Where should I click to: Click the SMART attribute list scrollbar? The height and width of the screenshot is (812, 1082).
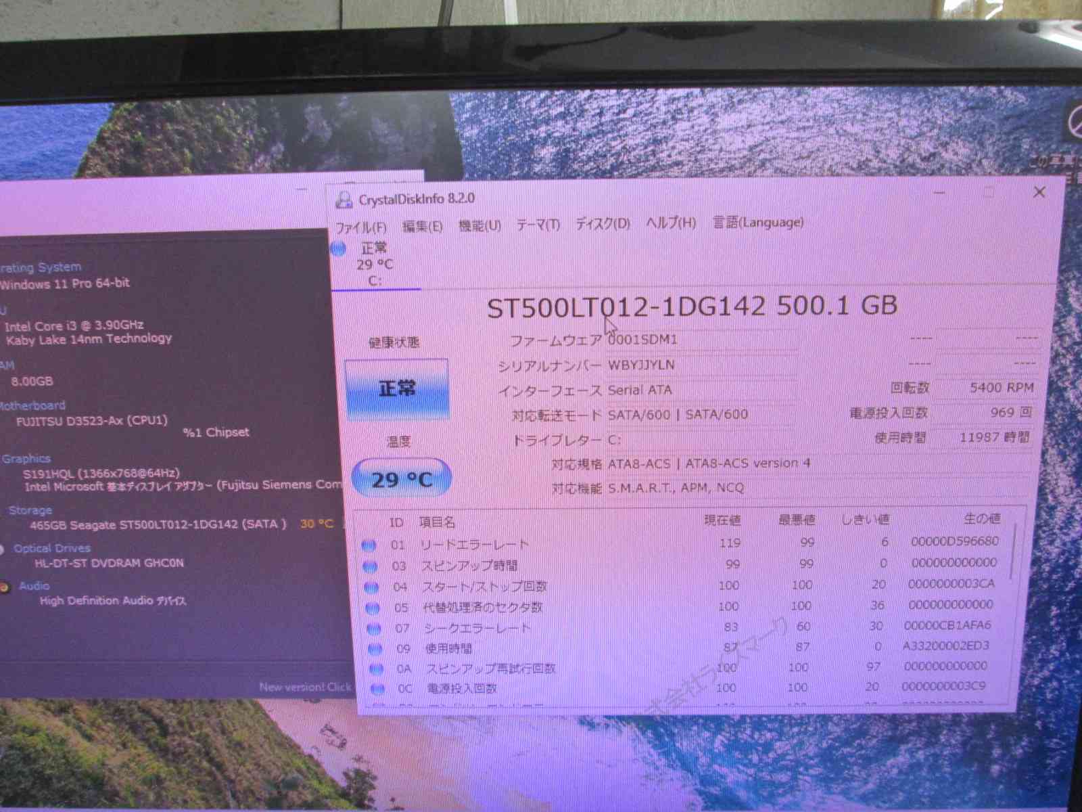click(1012, 551)
